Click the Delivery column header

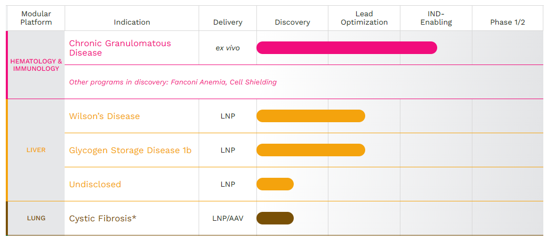point(228,22)
